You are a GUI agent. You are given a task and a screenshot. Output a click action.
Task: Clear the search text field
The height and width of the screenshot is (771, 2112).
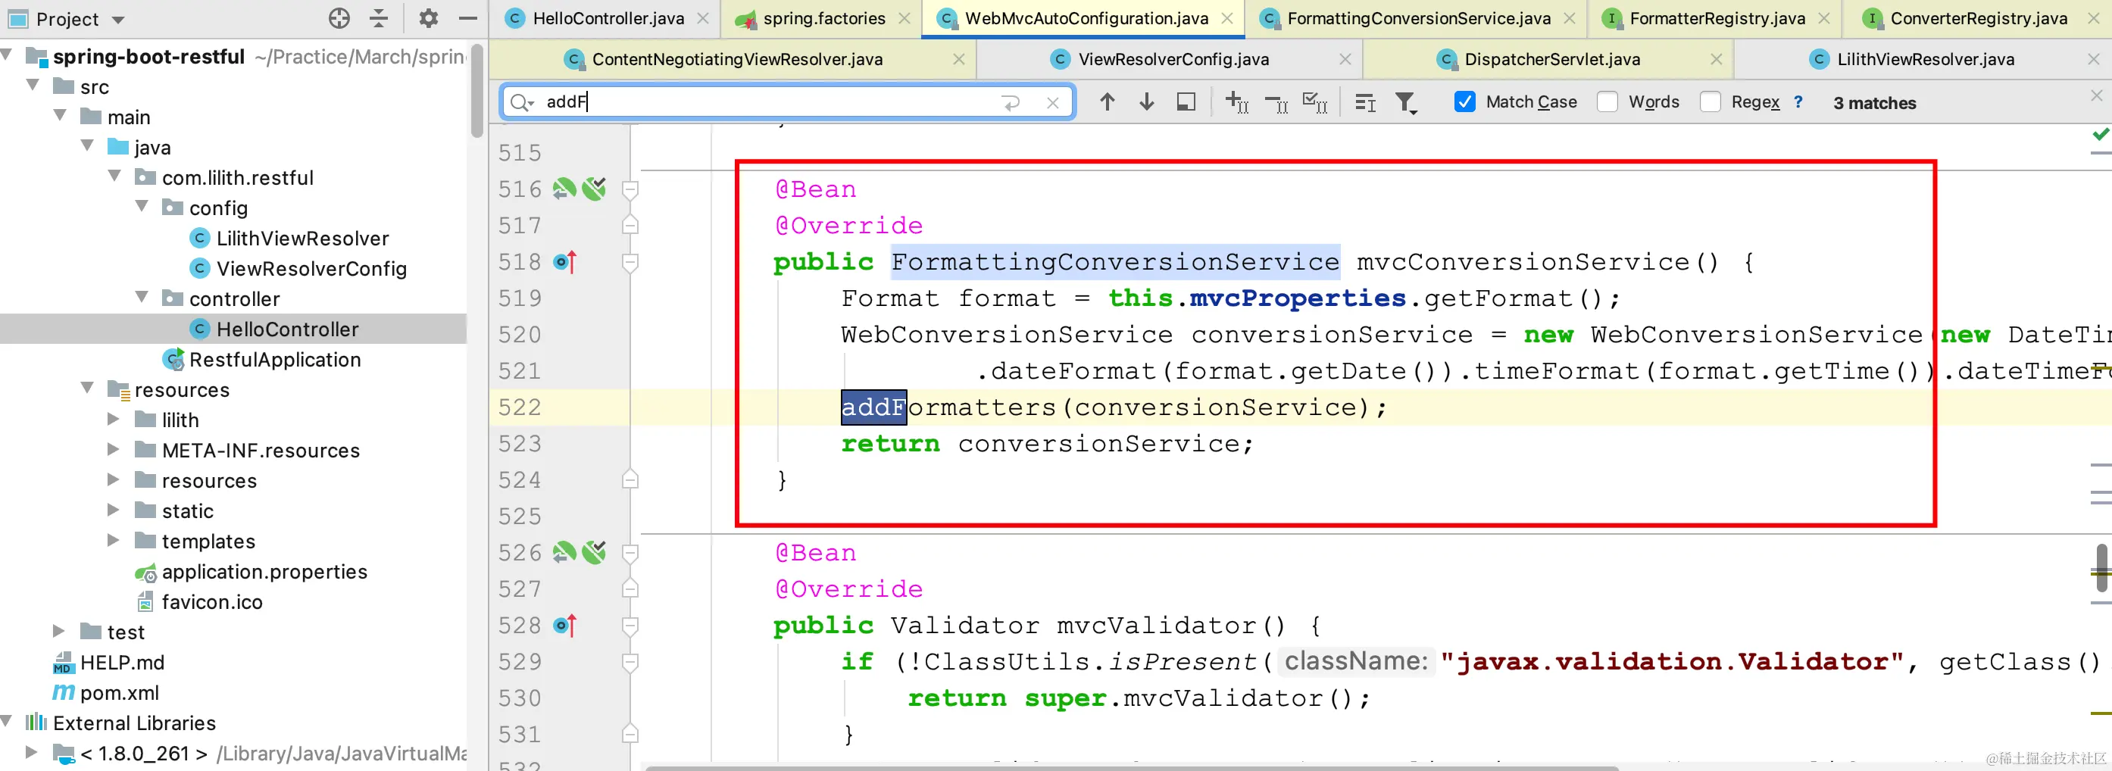point(1054,102)
